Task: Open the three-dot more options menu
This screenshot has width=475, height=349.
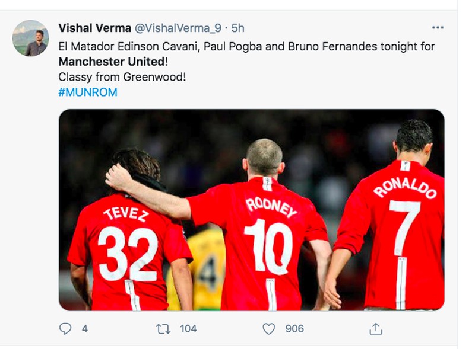Action: coord(438,27)
